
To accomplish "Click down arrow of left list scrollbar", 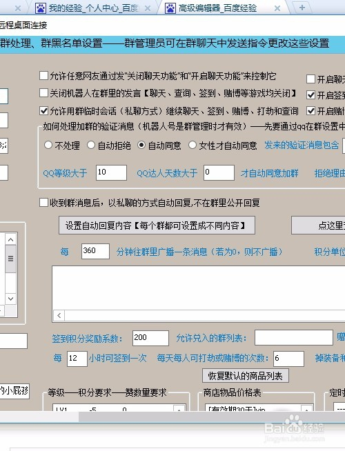I will tap(11, 299).
